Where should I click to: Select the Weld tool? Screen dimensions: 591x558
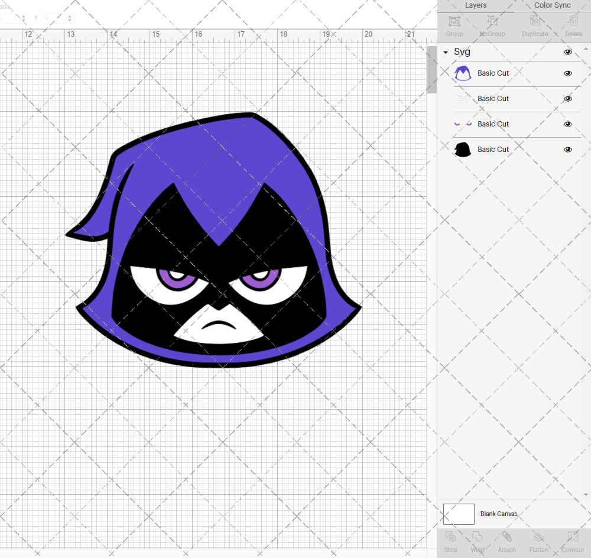point(477,537)
